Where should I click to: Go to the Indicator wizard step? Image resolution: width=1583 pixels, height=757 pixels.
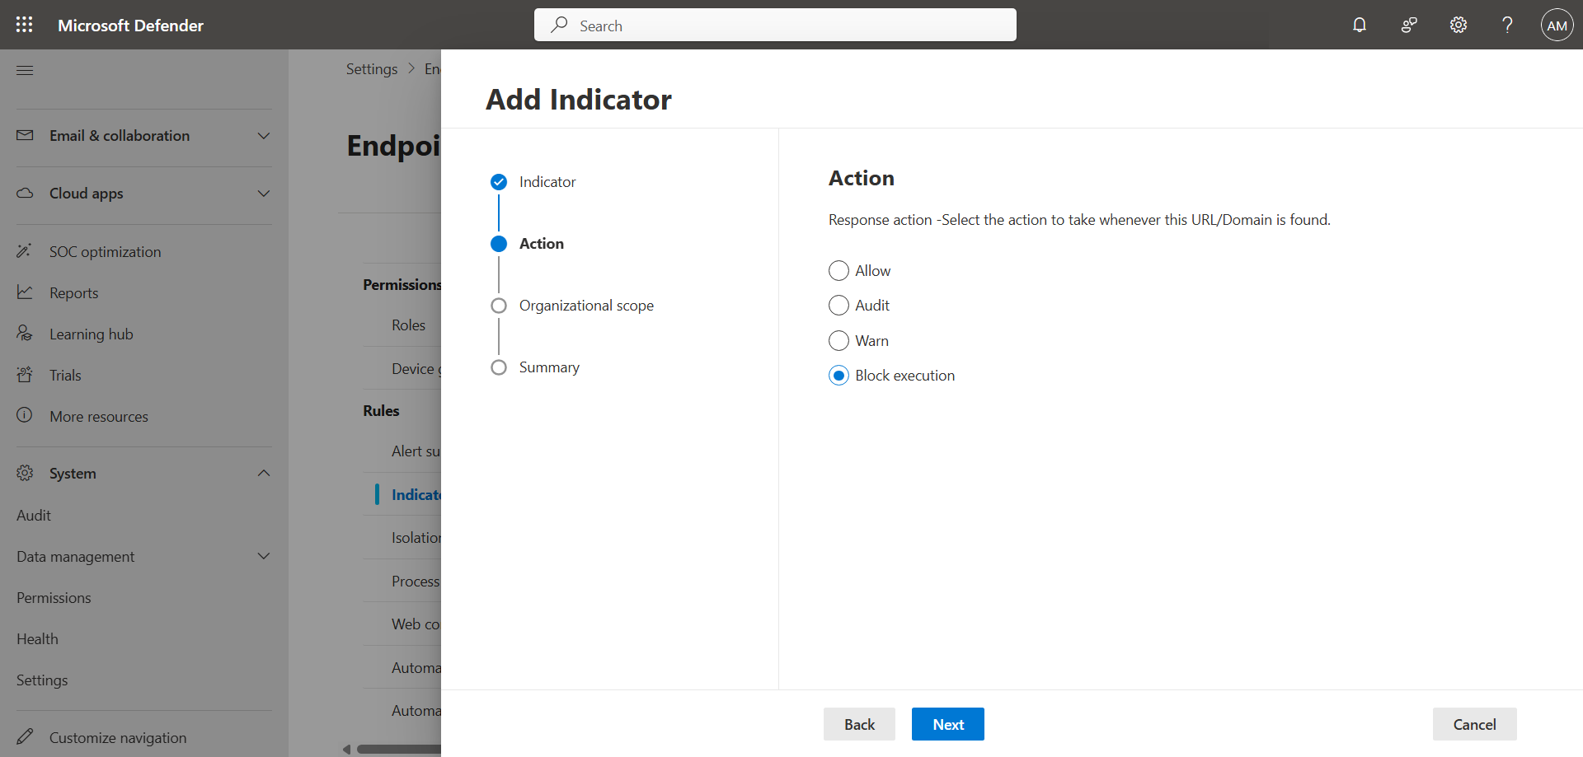(547, 182)
